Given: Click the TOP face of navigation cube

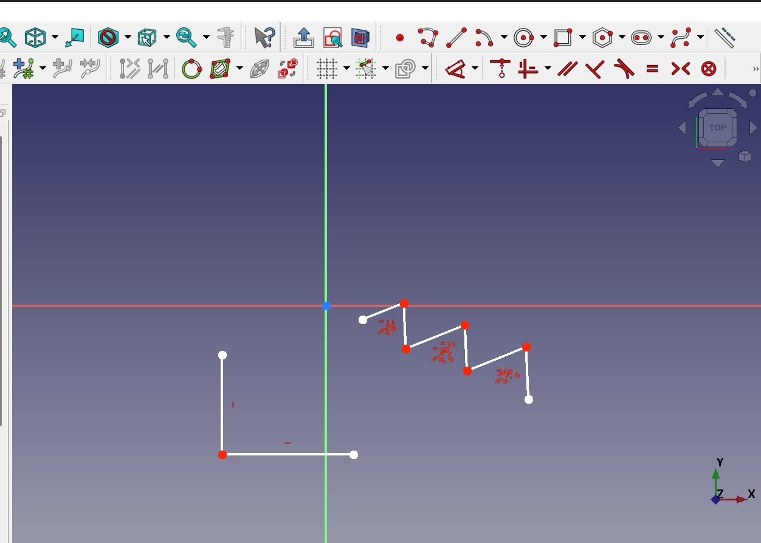Looking at the screenshot, I should click(x=717, y=128).
